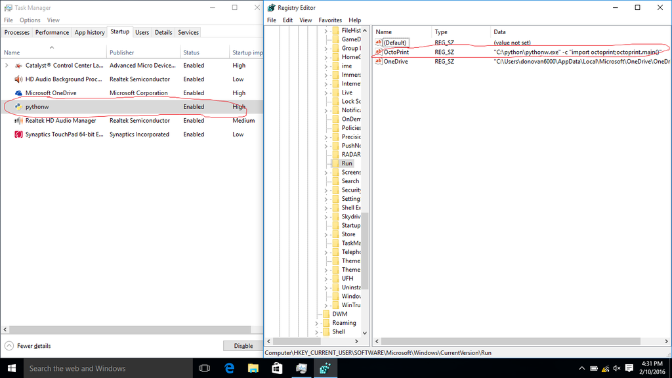Click Task Manager horizontal scrollbar
Image resolution: width=672 pixels, height=378 pixels.
click(131, 329)
